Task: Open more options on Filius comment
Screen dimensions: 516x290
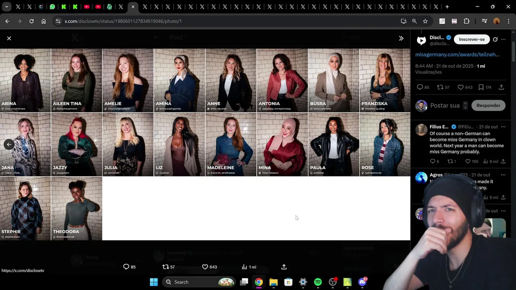Action: (x=503, y=127)
